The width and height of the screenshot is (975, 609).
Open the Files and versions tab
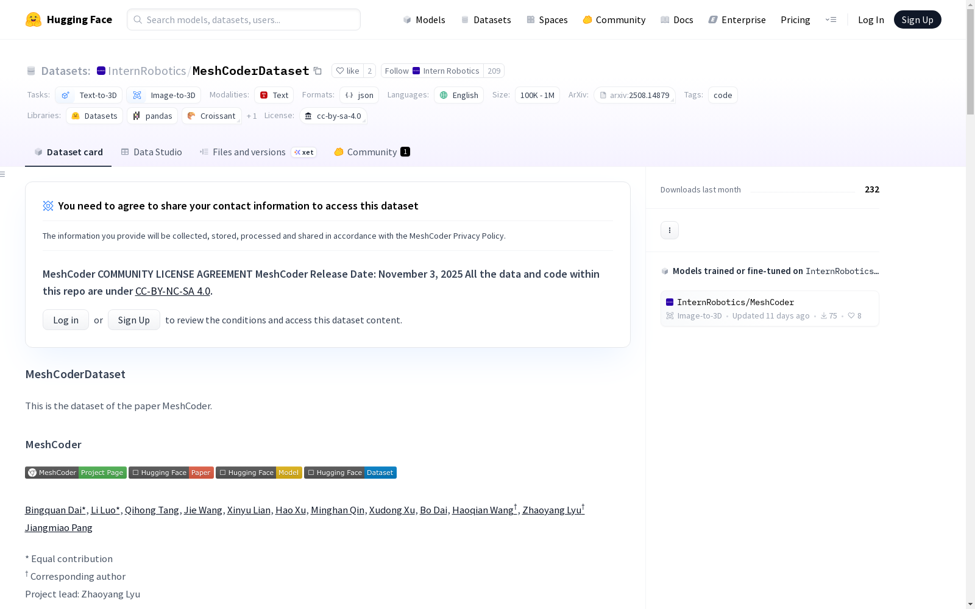[x=258, y=152]
